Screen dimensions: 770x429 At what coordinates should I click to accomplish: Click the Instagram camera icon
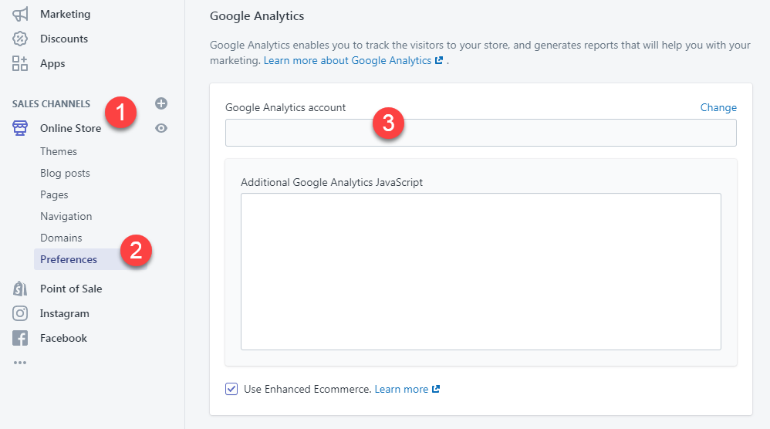[20, 313]
